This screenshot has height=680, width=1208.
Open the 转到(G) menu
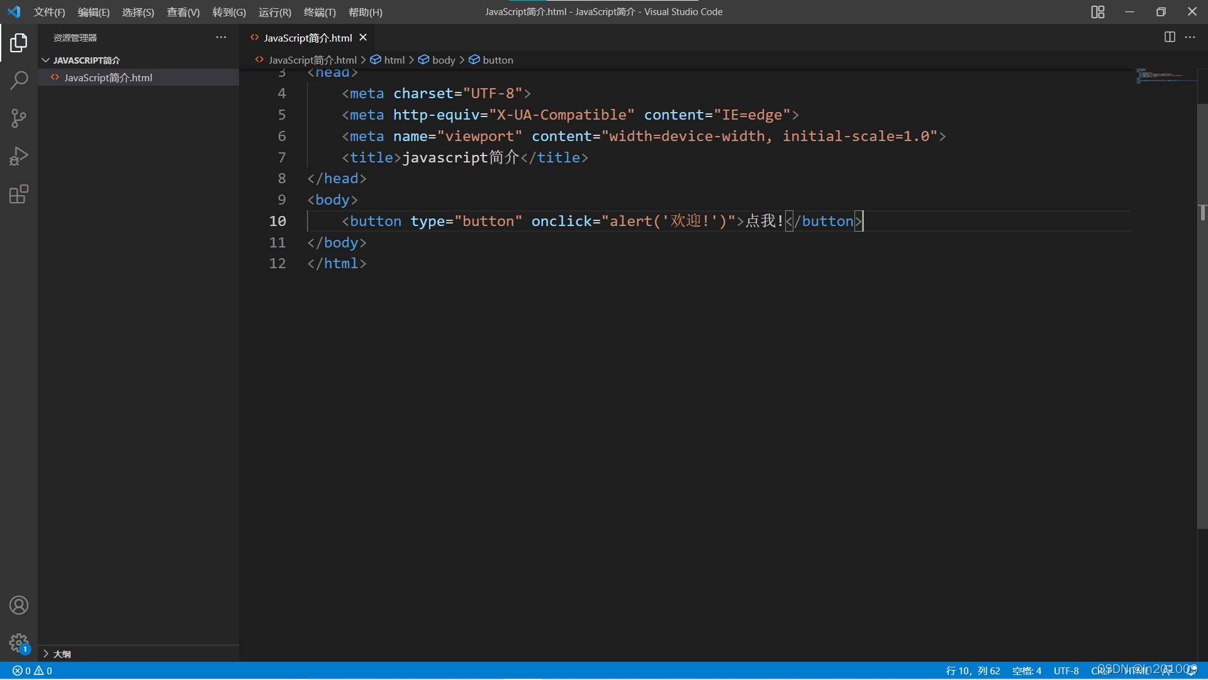click(229, 12)
